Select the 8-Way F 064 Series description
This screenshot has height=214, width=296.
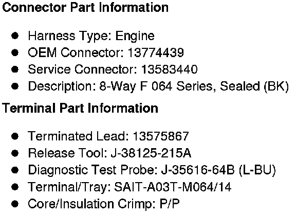(x=194, y=86)
